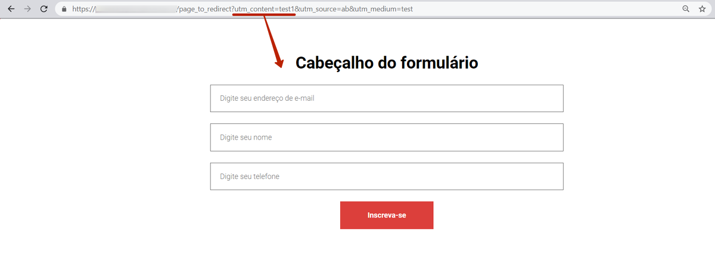Viewport: 715px width, 276px height.
Task: Focus the 'Digite seu endereço de e-mail' field
Action: coord(387,98)
